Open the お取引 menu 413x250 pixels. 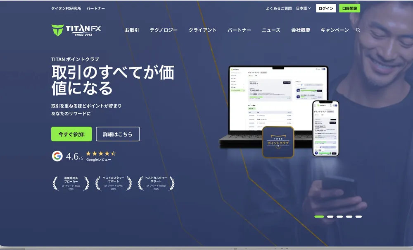click(x=132, y=30)
